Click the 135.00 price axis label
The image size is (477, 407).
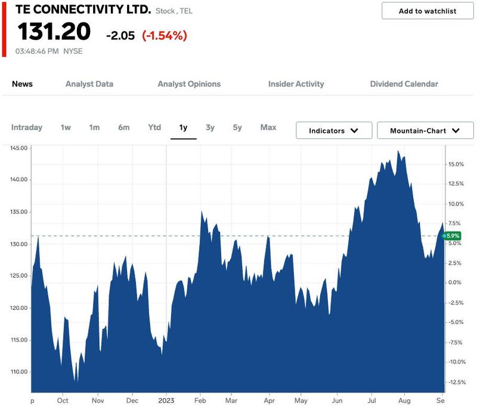19,212
